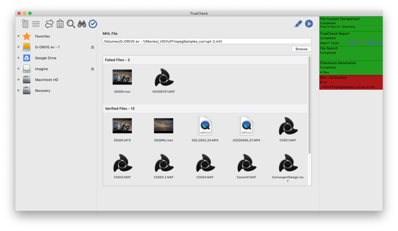The width and height of the screenshot is (398, 231).
Task: Expand the G-DRIVE ev - 1 tree item
Action: [x=19, y=47]
